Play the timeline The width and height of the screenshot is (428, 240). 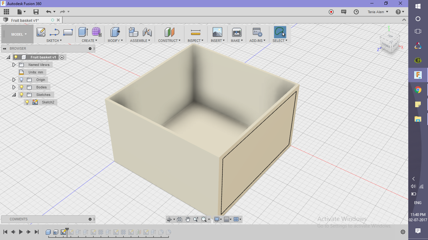coord(21,232)
